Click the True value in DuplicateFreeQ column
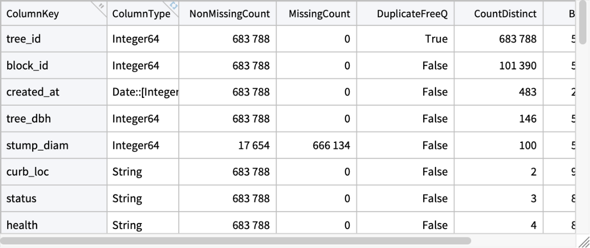 (437, 39)
